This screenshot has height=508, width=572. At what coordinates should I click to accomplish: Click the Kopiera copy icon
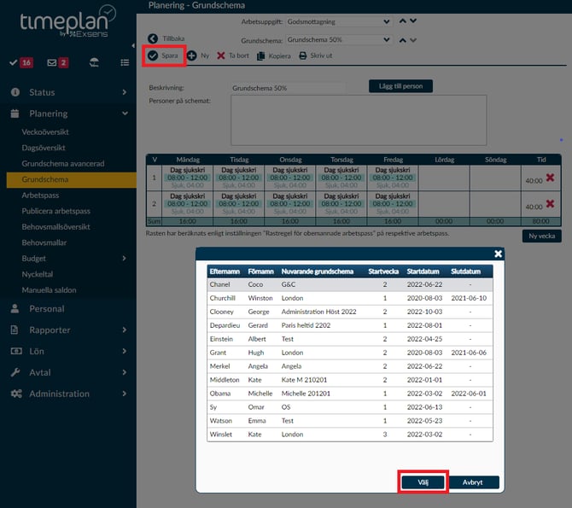[x=261, y=55]
